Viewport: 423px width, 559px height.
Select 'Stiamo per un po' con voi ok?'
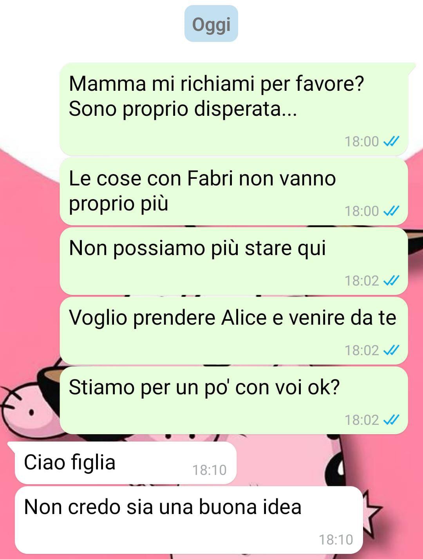234,400
